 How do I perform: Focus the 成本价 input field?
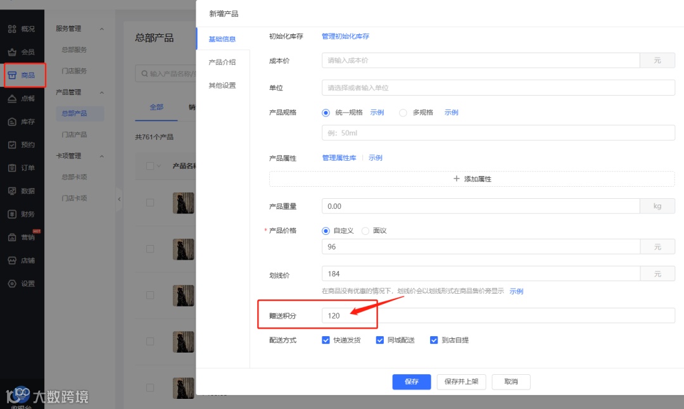pos(481,61)
